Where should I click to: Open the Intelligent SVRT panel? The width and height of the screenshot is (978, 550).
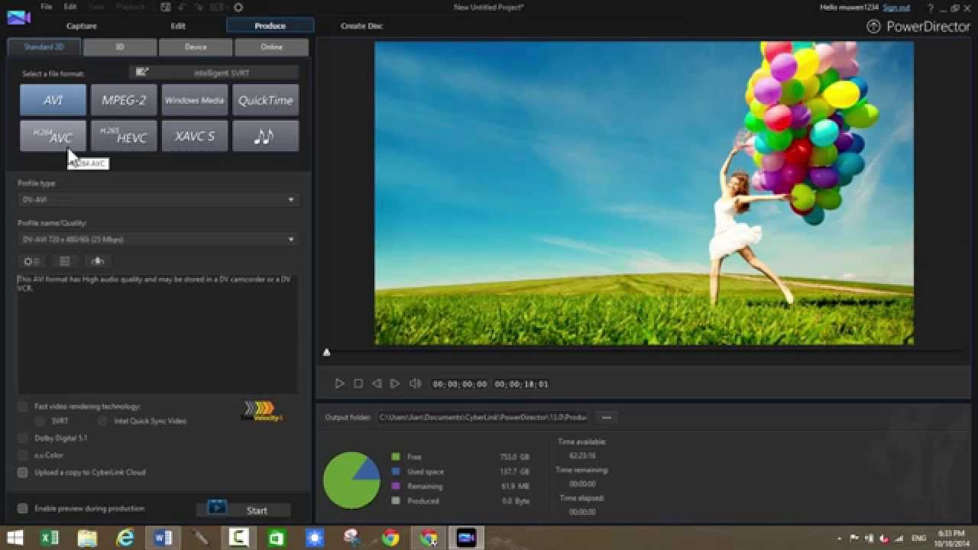point(214,72)
